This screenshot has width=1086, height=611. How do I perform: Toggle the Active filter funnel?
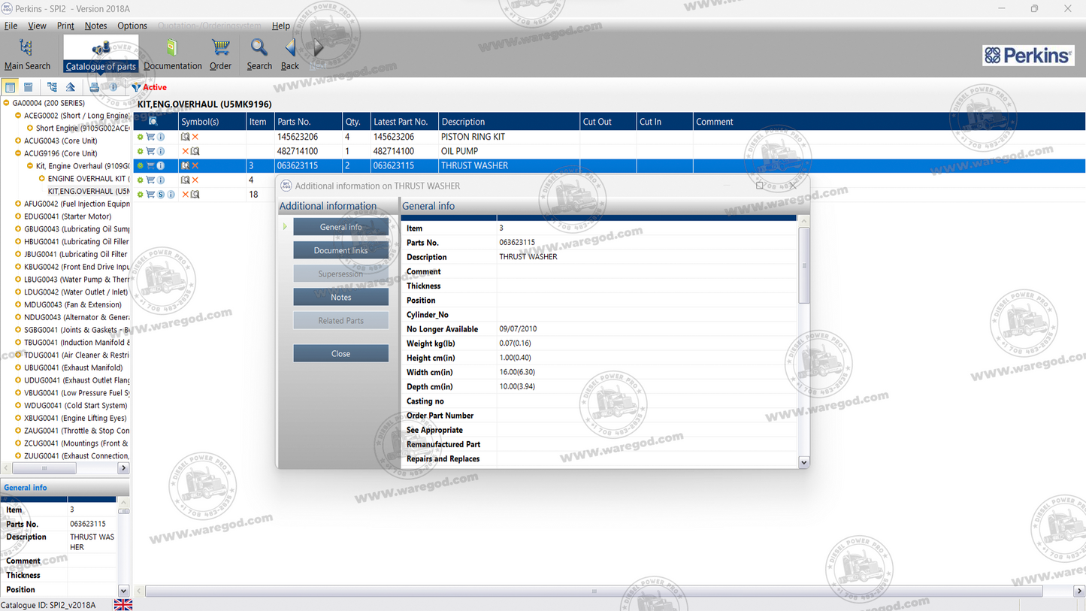(136, 87)
